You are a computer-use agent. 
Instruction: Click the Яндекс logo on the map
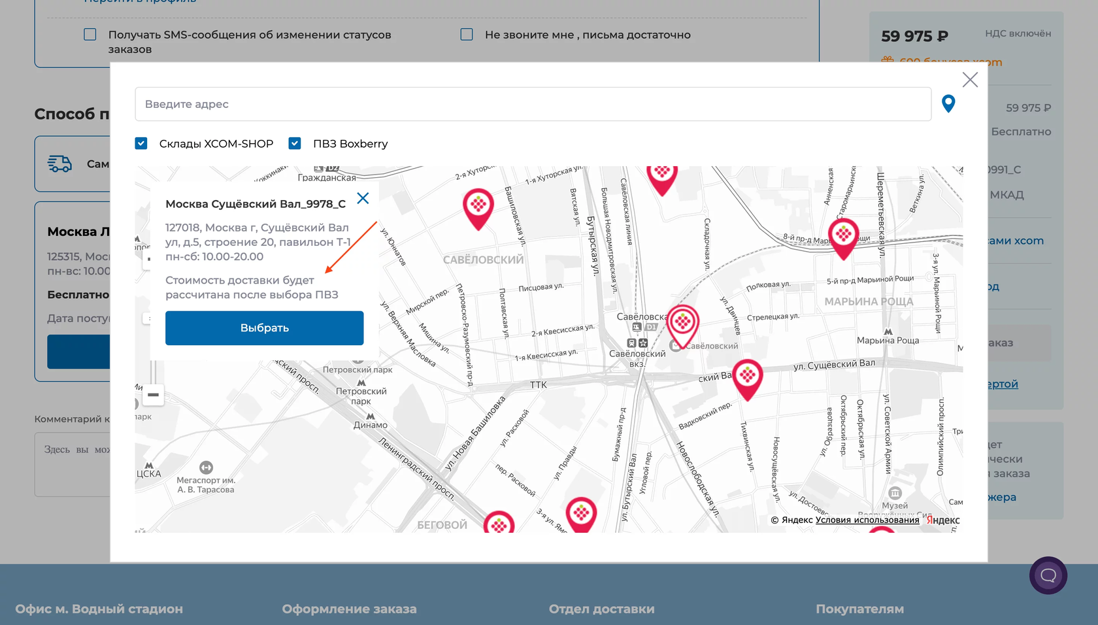942,520
